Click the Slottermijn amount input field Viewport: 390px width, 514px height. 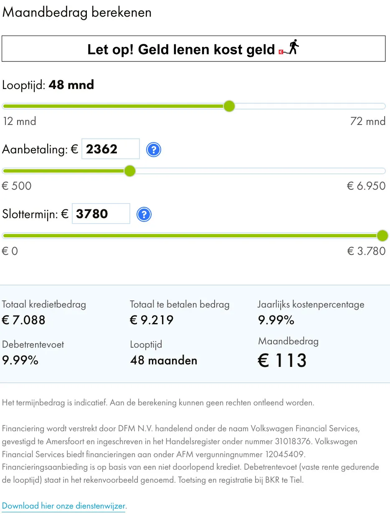(101, 214)
